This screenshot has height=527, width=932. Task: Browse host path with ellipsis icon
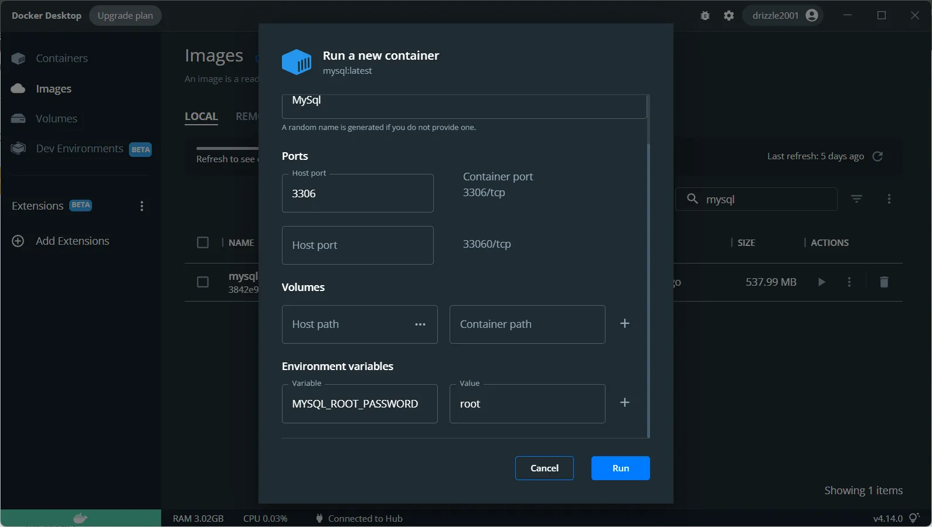(420, 324)
